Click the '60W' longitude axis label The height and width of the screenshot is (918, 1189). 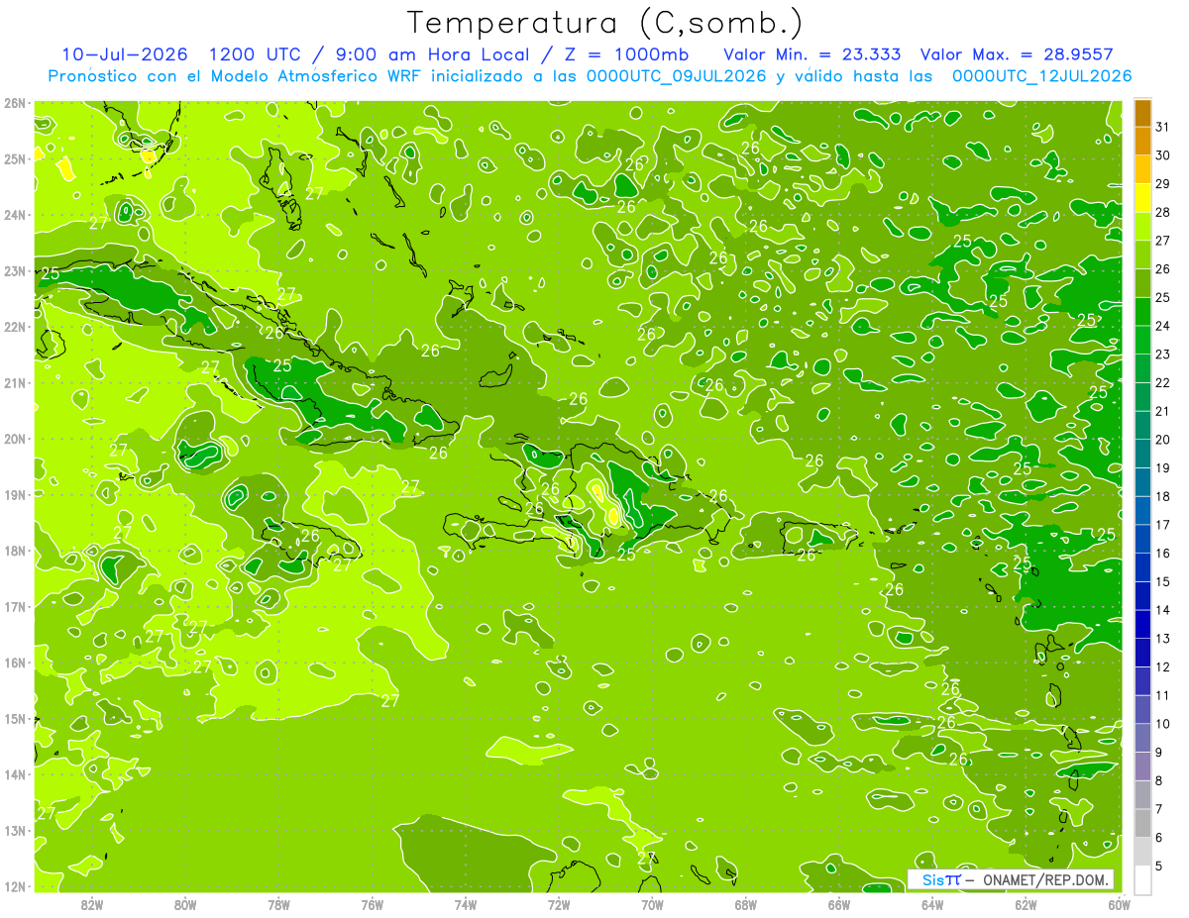[x=1119, y=905]
